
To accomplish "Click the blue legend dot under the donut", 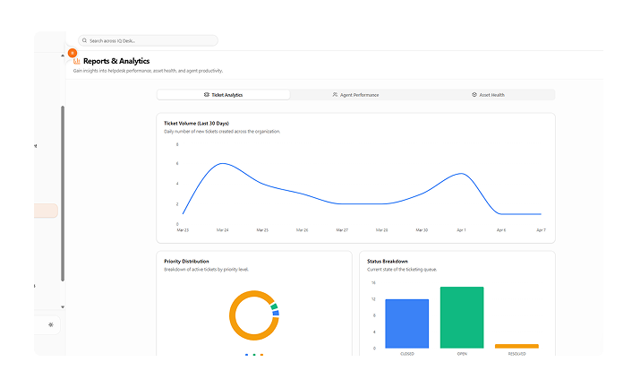I will point(247,355).
